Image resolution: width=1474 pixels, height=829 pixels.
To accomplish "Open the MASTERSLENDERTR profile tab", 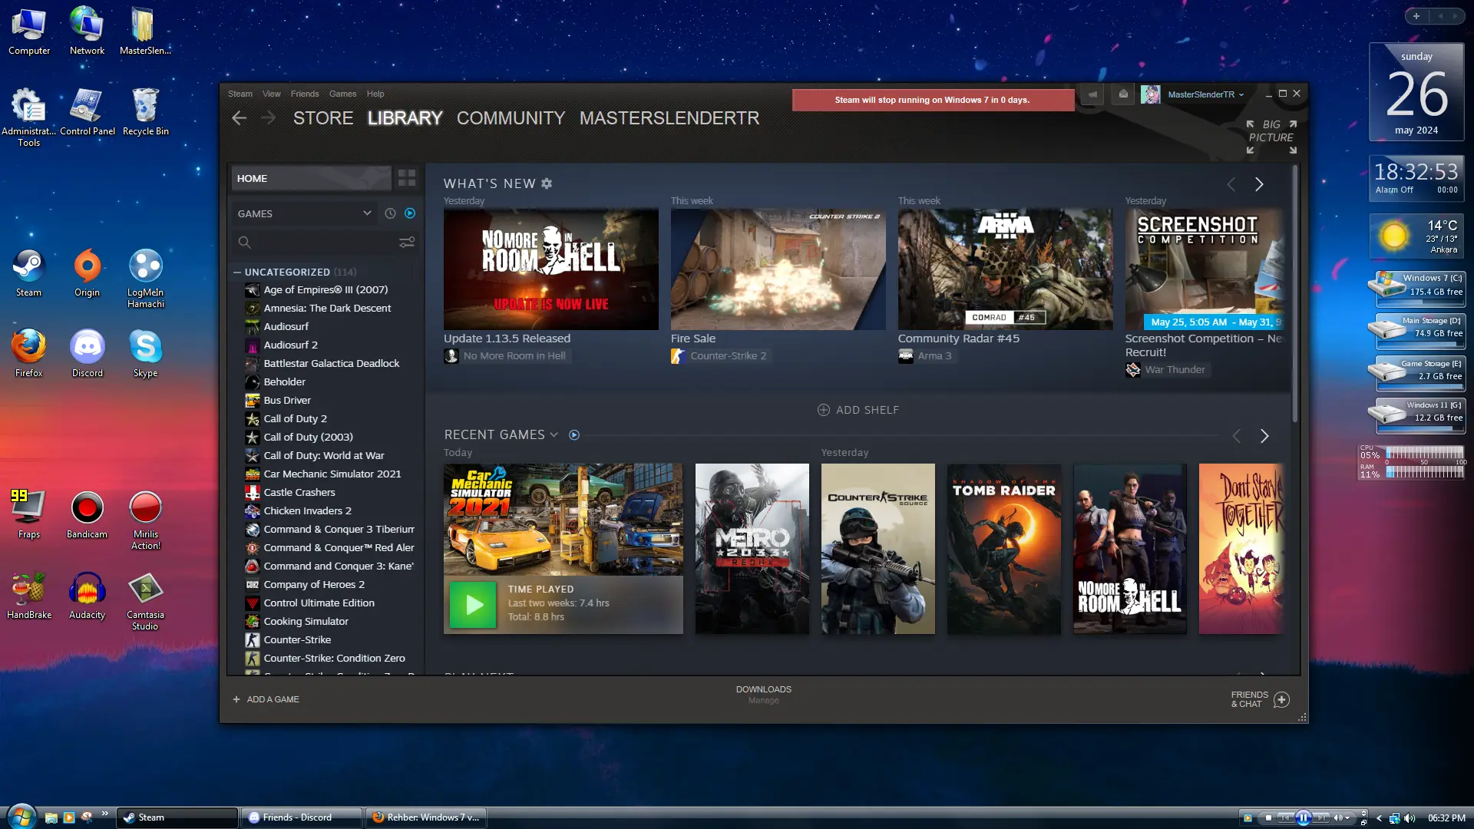I will tap(669, 117).
